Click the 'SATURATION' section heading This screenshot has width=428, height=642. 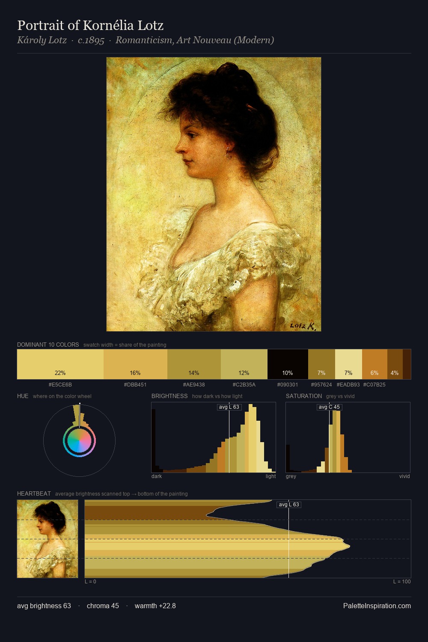(x=304, y=396)
